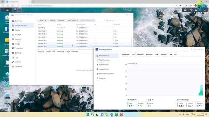Open Package Center desktop icon
The height and width of the screenshot is (117, 209).
tap(7, 19)
